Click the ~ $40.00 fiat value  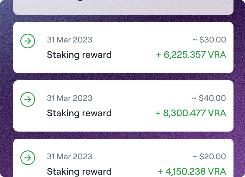click(x=209, y=98)
